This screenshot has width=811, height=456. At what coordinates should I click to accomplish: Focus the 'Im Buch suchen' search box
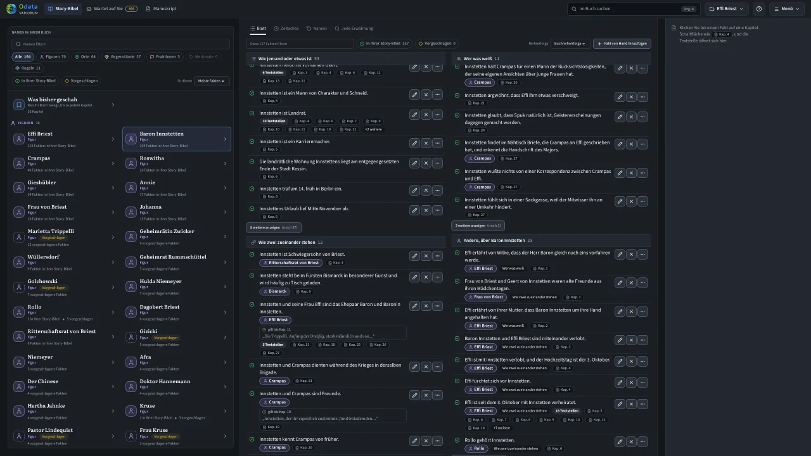point(633,9)
